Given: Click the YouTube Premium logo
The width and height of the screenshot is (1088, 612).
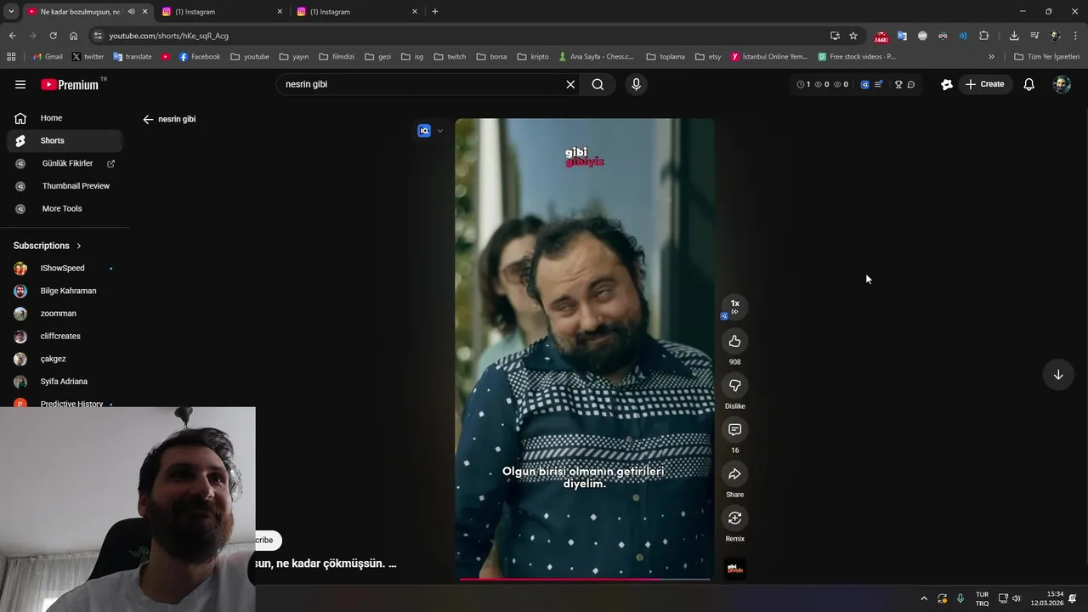Looking at the screenshot, I should click(70, 84).
